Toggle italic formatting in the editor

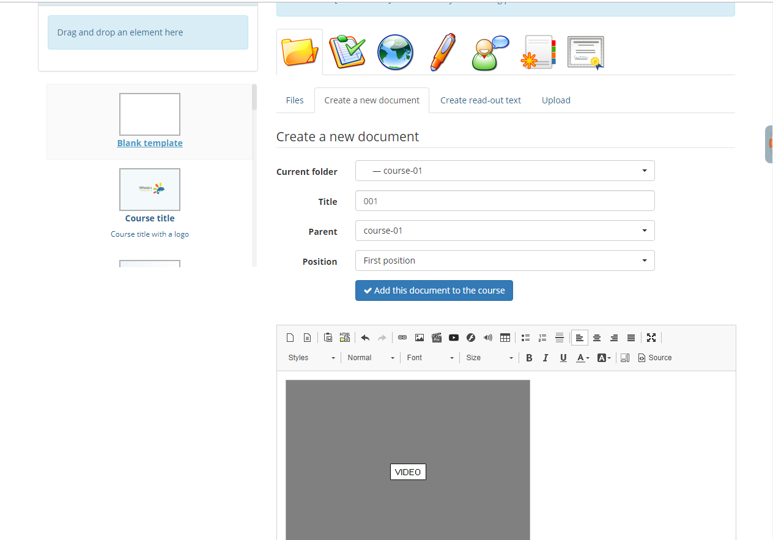coord(546,357)
